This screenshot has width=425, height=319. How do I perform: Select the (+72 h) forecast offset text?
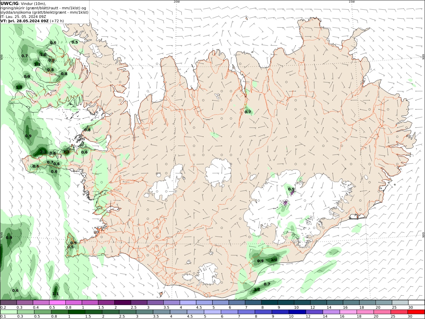pyautogui.click(x=57, y=21)
